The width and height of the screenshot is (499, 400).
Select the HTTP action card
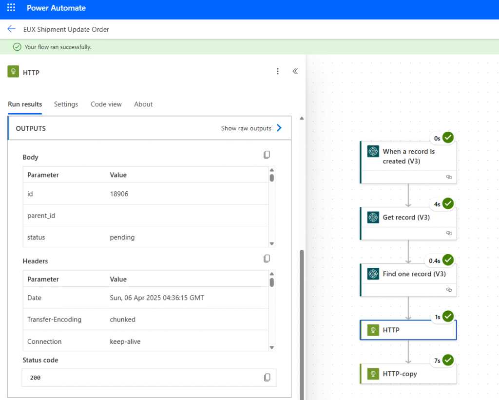tap(408, 330)
